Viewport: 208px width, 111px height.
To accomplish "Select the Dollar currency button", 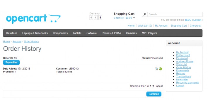I will point(100,18).
